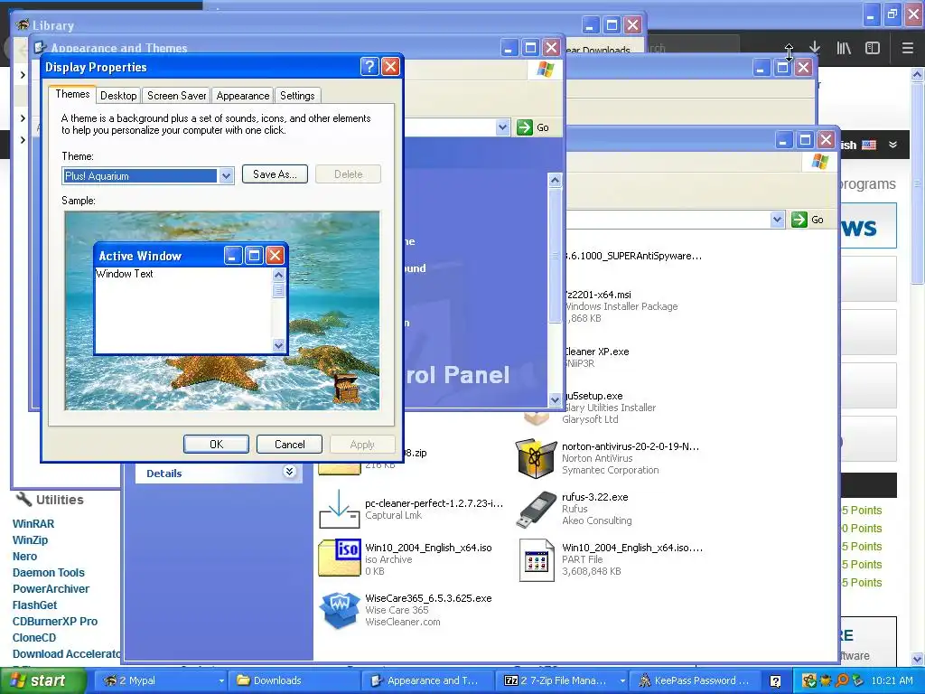
Task: Click the Go arrow in Downloads window
Action: point(799,220)
